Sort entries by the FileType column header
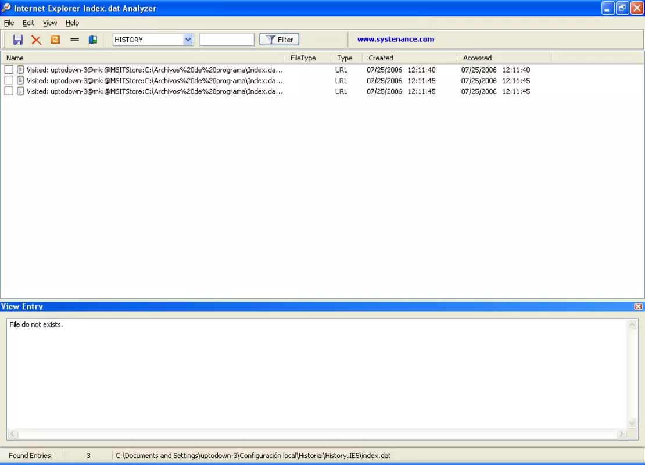This screenshot has height=465, width=645. point(307,58)
